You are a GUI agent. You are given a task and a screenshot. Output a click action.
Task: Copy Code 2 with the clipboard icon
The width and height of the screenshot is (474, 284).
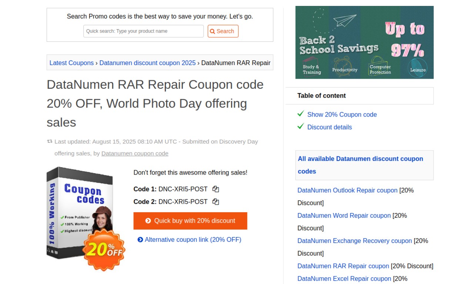[x=216, y=202]
